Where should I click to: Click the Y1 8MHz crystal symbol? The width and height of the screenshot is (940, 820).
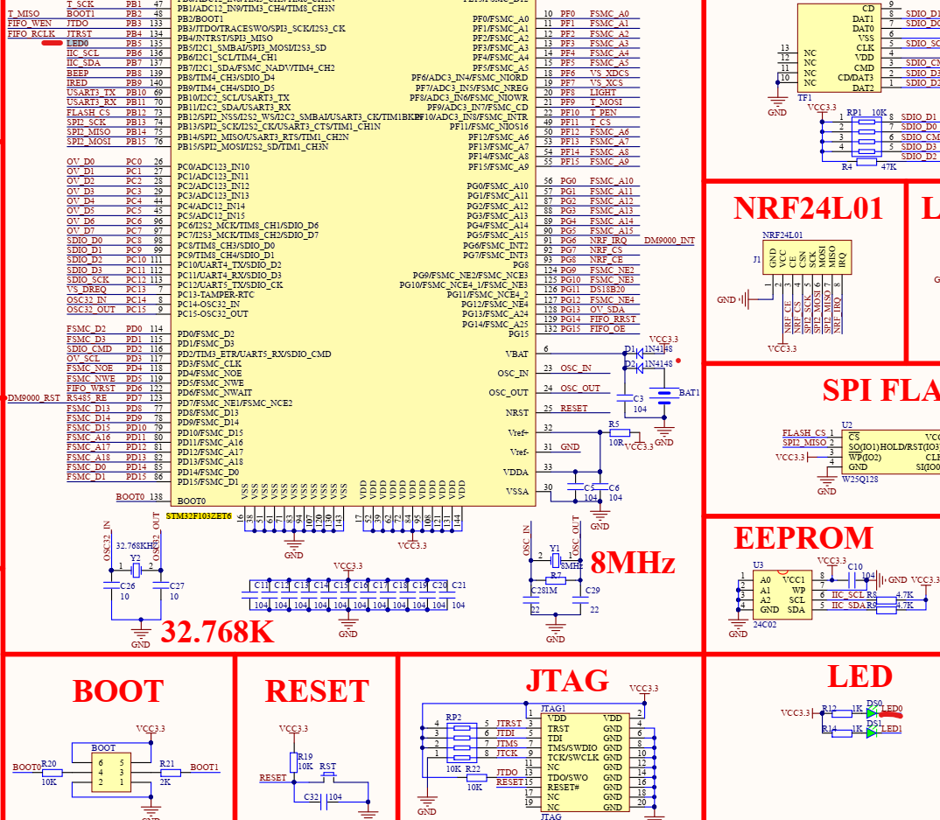click(555, 560)
